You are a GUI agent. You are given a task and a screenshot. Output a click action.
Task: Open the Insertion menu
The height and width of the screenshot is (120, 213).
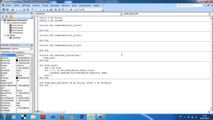coord(36,5)
